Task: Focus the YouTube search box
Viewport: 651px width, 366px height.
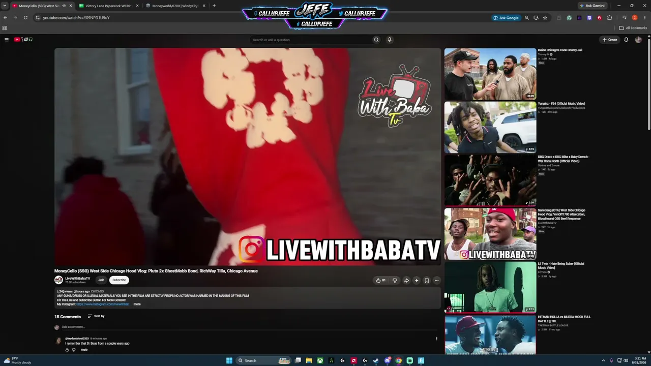Action: click(x=311, y=40)
